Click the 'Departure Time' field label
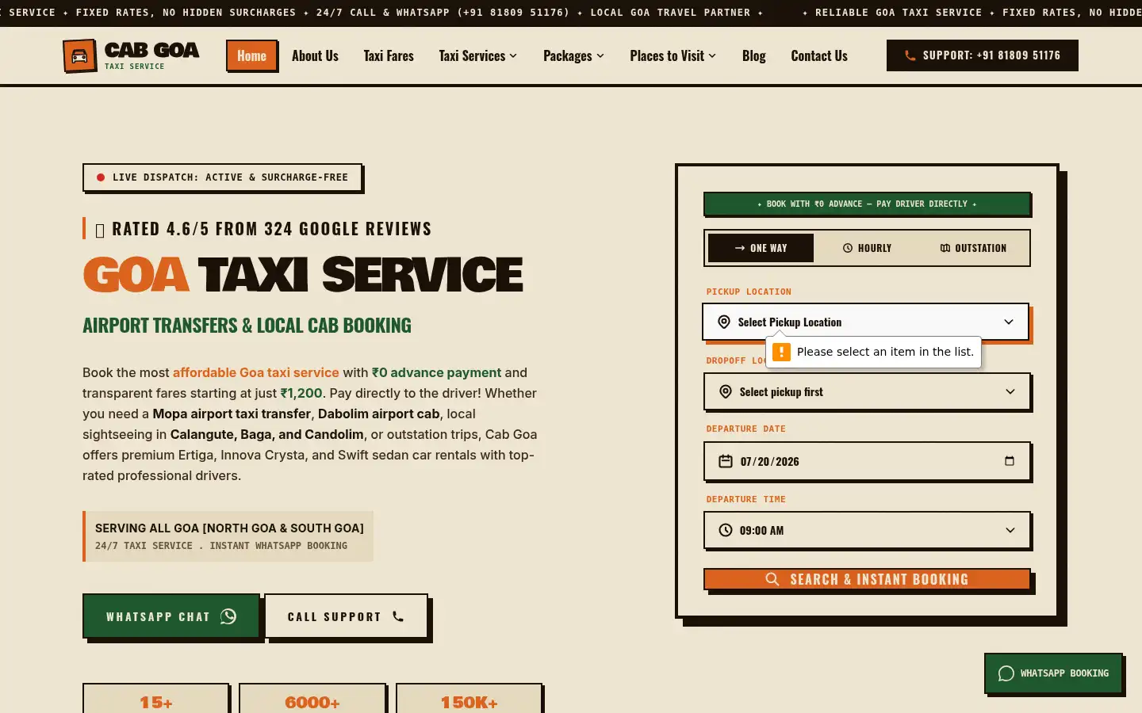Screen dimensions: 1142x713 tap(745, 499)
